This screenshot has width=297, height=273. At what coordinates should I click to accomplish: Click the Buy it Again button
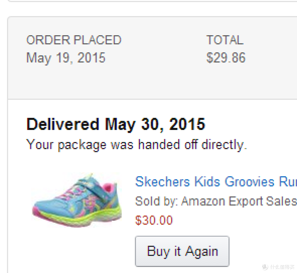pyautogui.click(x=182, y=251)
